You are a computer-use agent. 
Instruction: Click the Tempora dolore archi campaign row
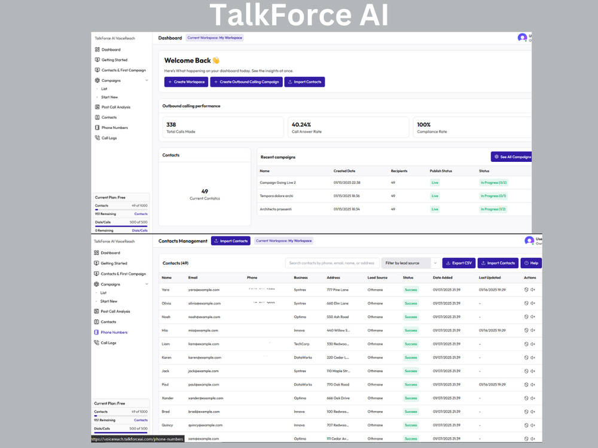(394, 196)
